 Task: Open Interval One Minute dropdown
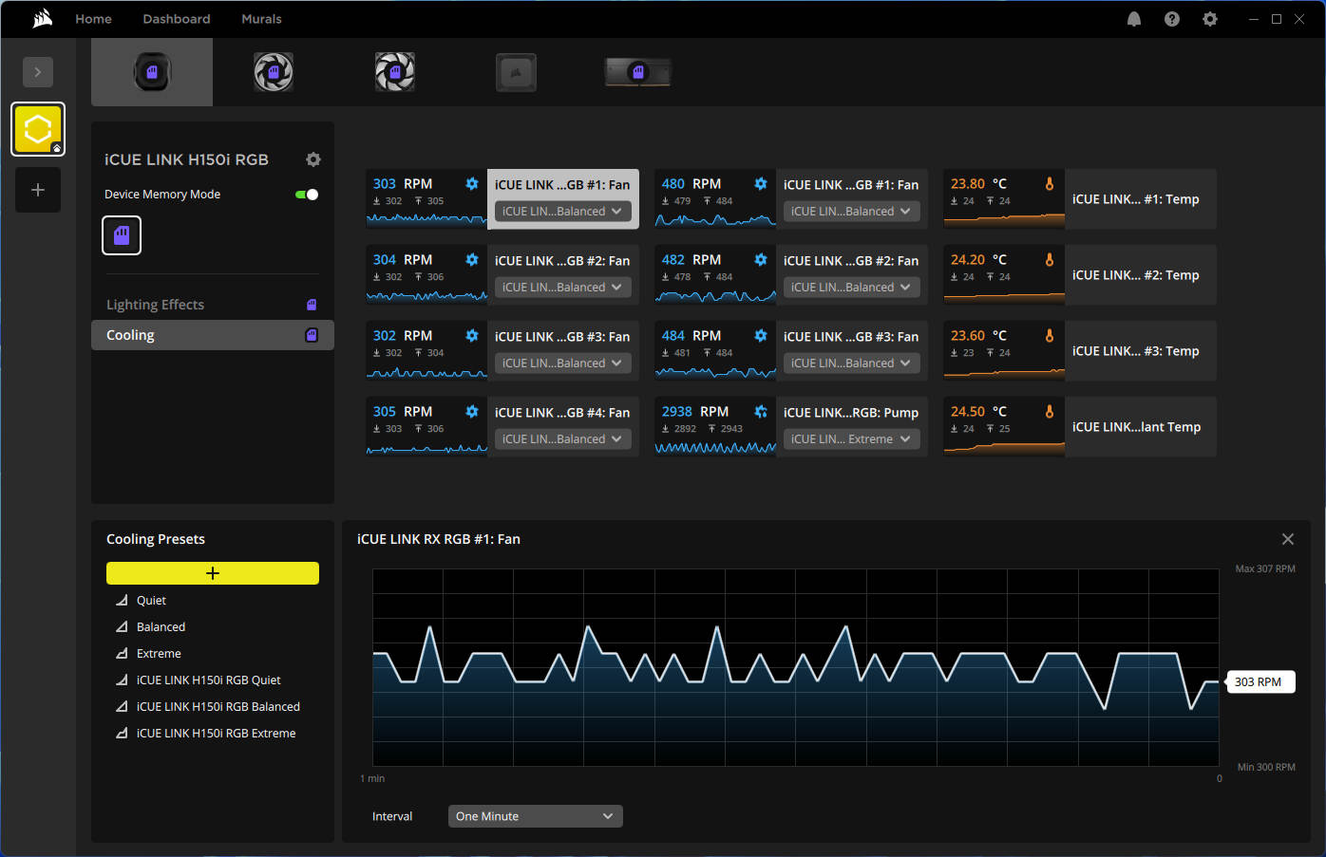[x=536, y=816]
